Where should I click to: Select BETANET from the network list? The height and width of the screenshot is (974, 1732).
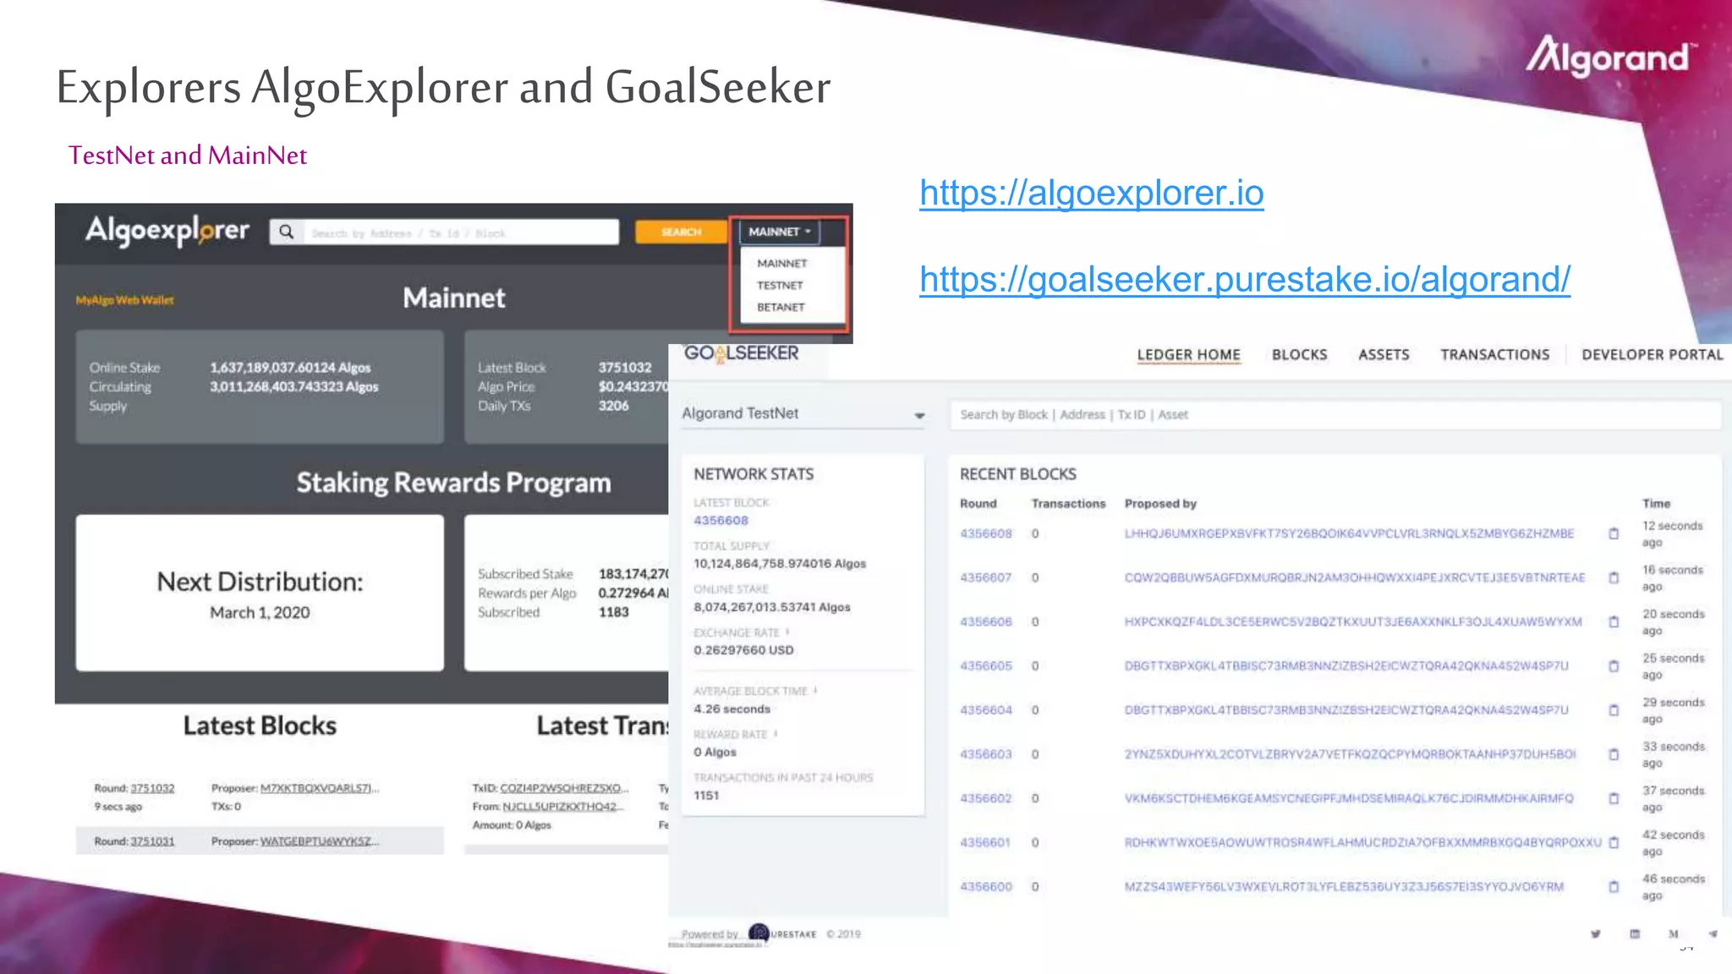781,307
